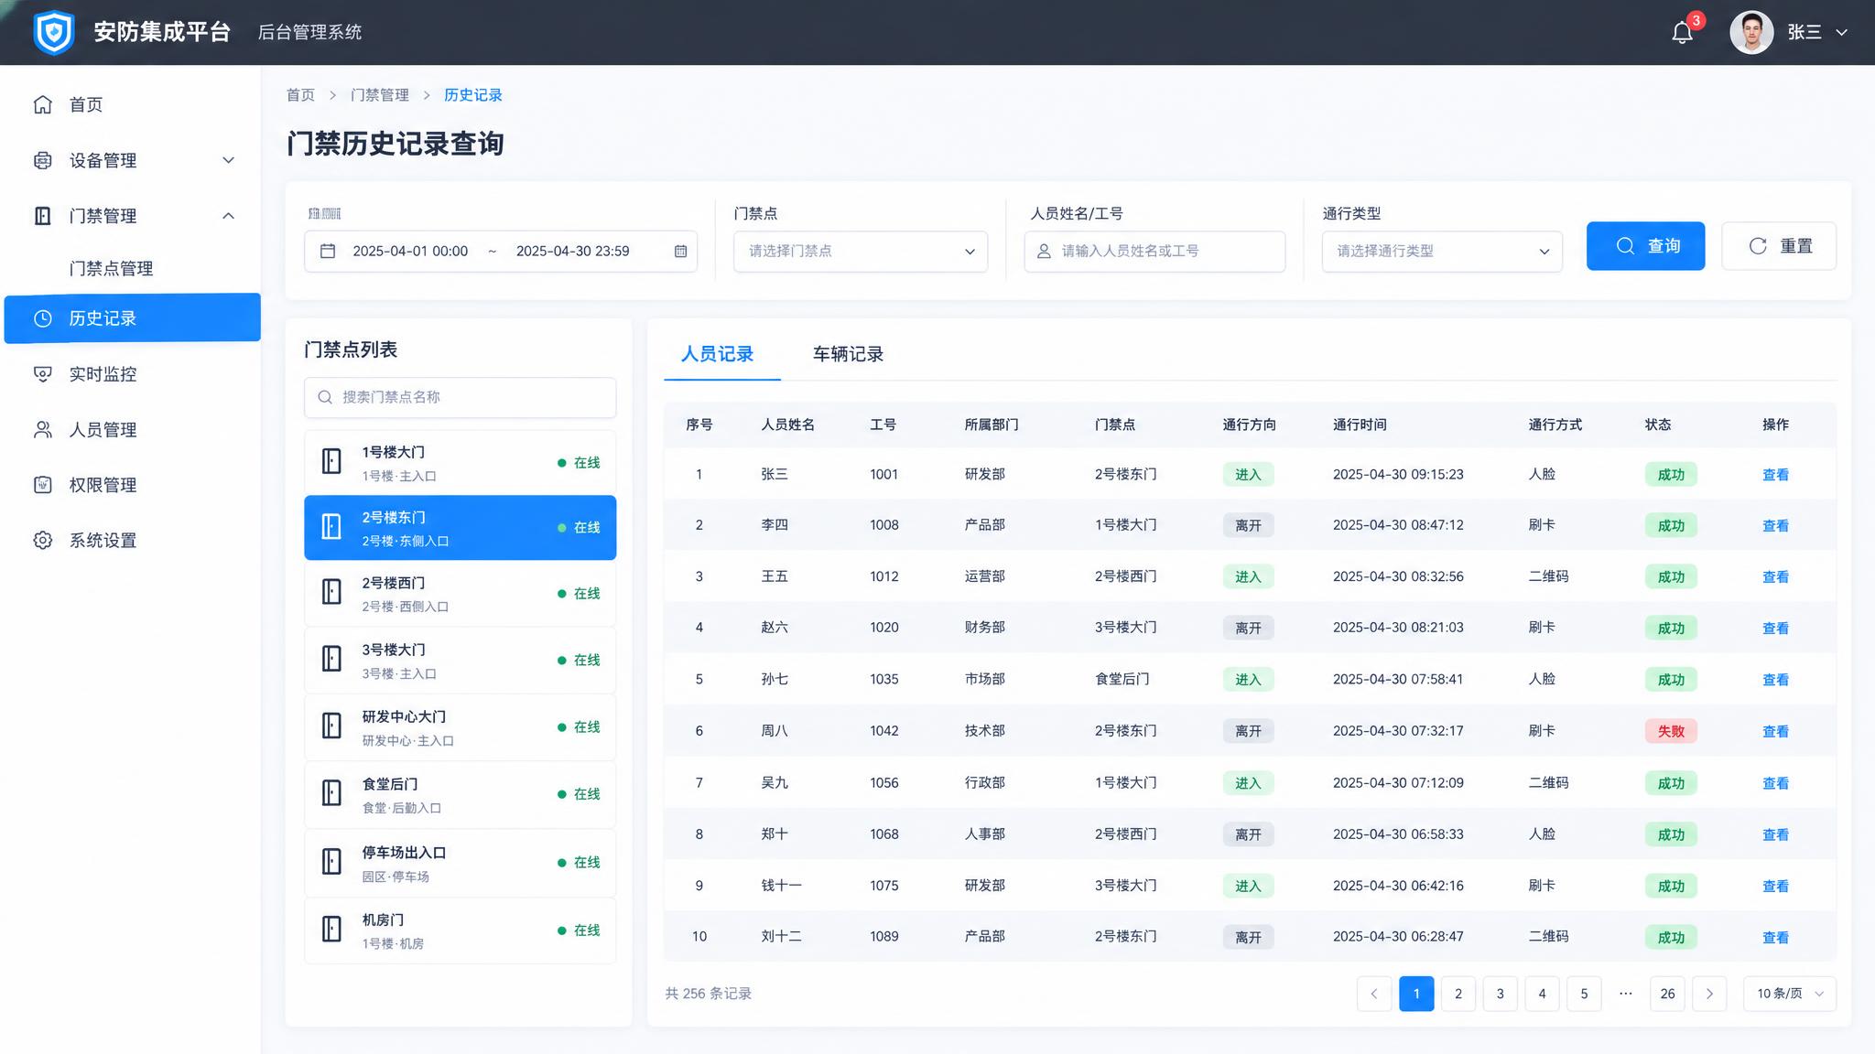Click the 实时监控 monitor icon
The image size is (1875, 1054).
43,374
